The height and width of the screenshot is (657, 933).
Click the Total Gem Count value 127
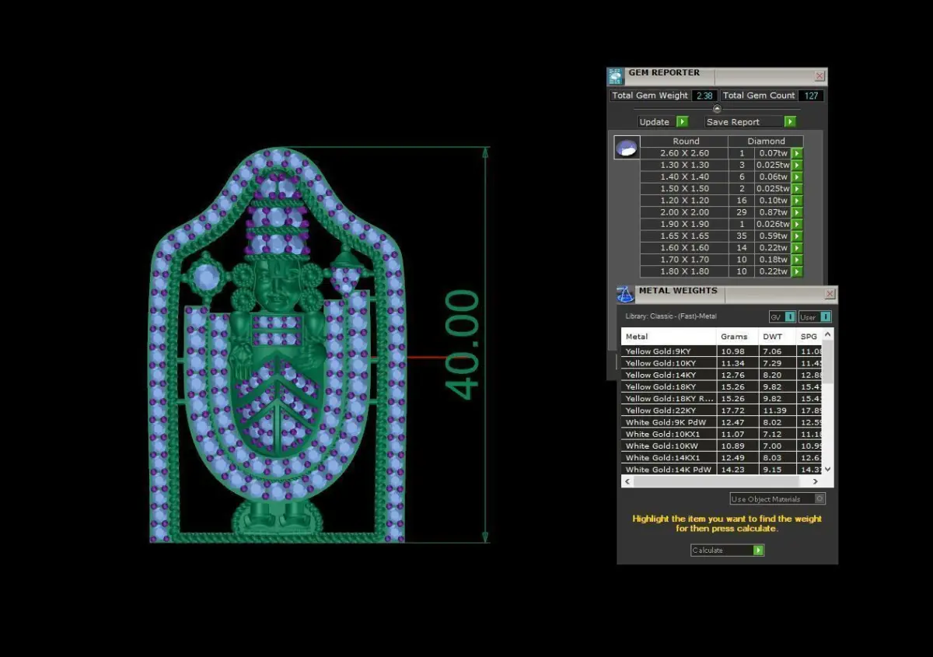(x=811, y=96)
